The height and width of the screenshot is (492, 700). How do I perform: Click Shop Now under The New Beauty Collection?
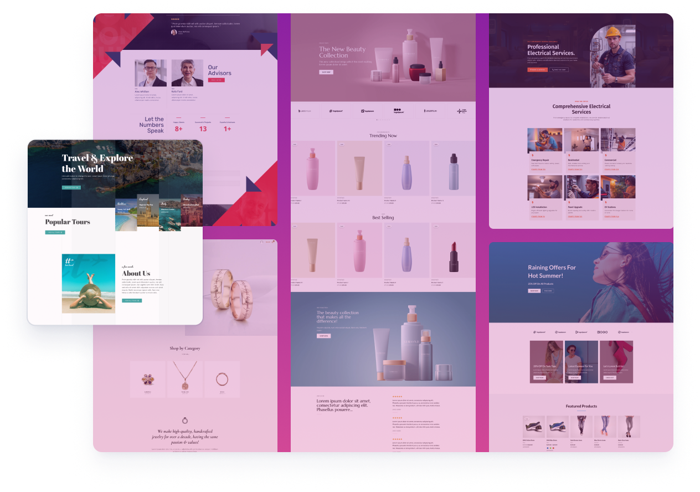click(326, 72)
